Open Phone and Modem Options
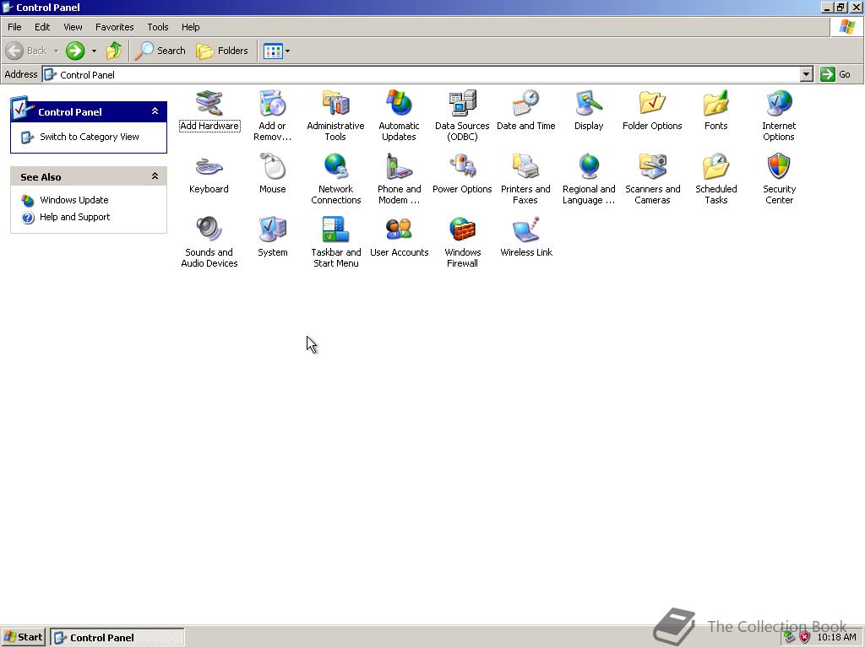Image resolution: width=865 pixels, height=648 pixels. click(399, 179)
